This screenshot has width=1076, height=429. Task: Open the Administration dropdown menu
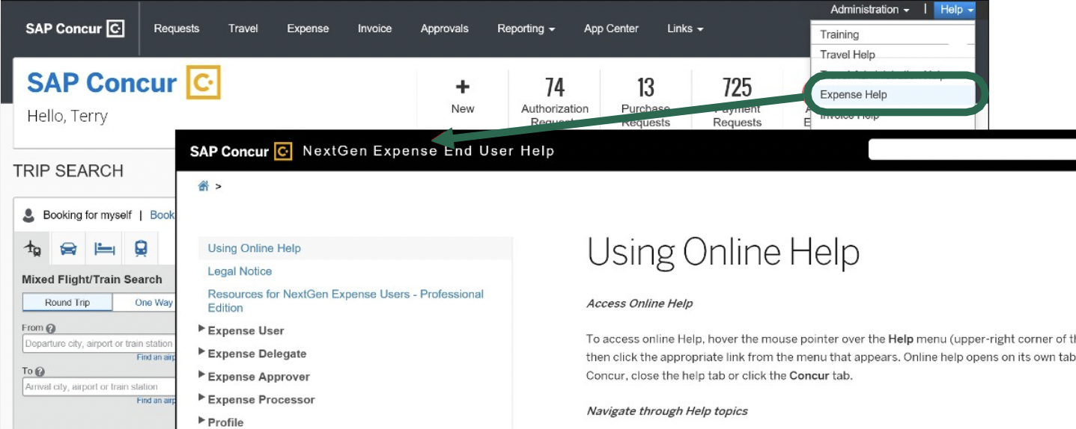click(x=869, y=10)
